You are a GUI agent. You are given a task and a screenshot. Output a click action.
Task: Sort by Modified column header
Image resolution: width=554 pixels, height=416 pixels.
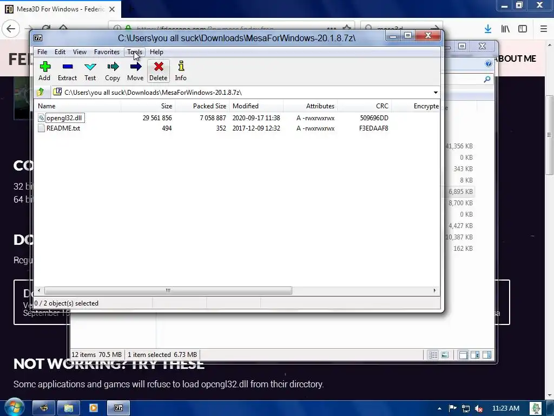(256, 106)
